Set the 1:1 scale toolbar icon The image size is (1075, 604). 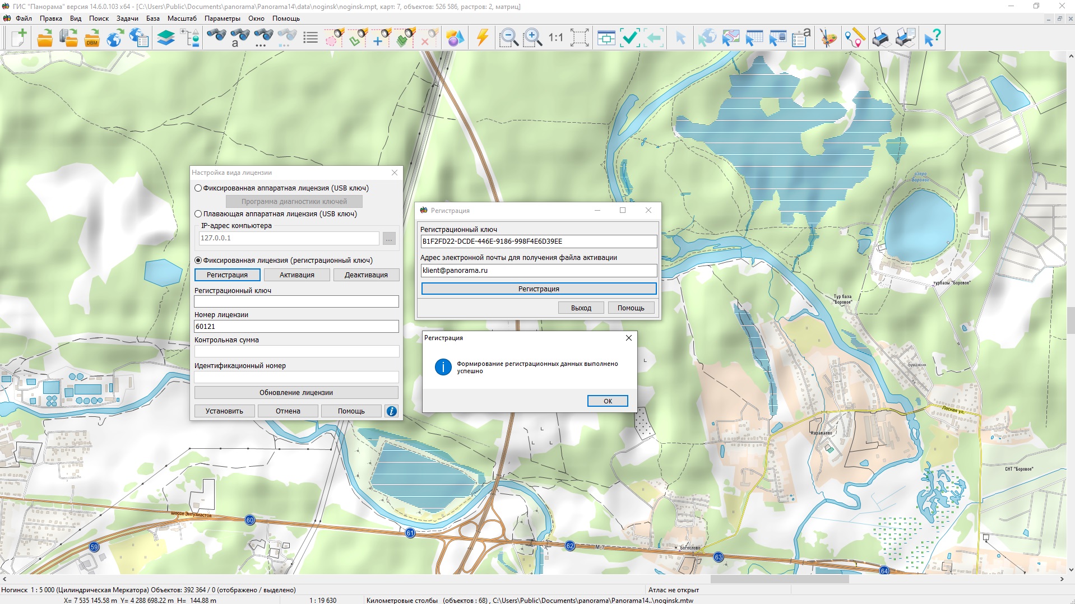click(x=555, y=38)
